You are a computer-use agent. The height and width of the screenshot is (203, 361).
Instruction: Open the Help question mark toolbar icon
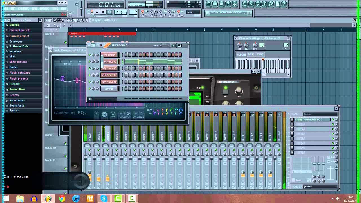(284, 4)
